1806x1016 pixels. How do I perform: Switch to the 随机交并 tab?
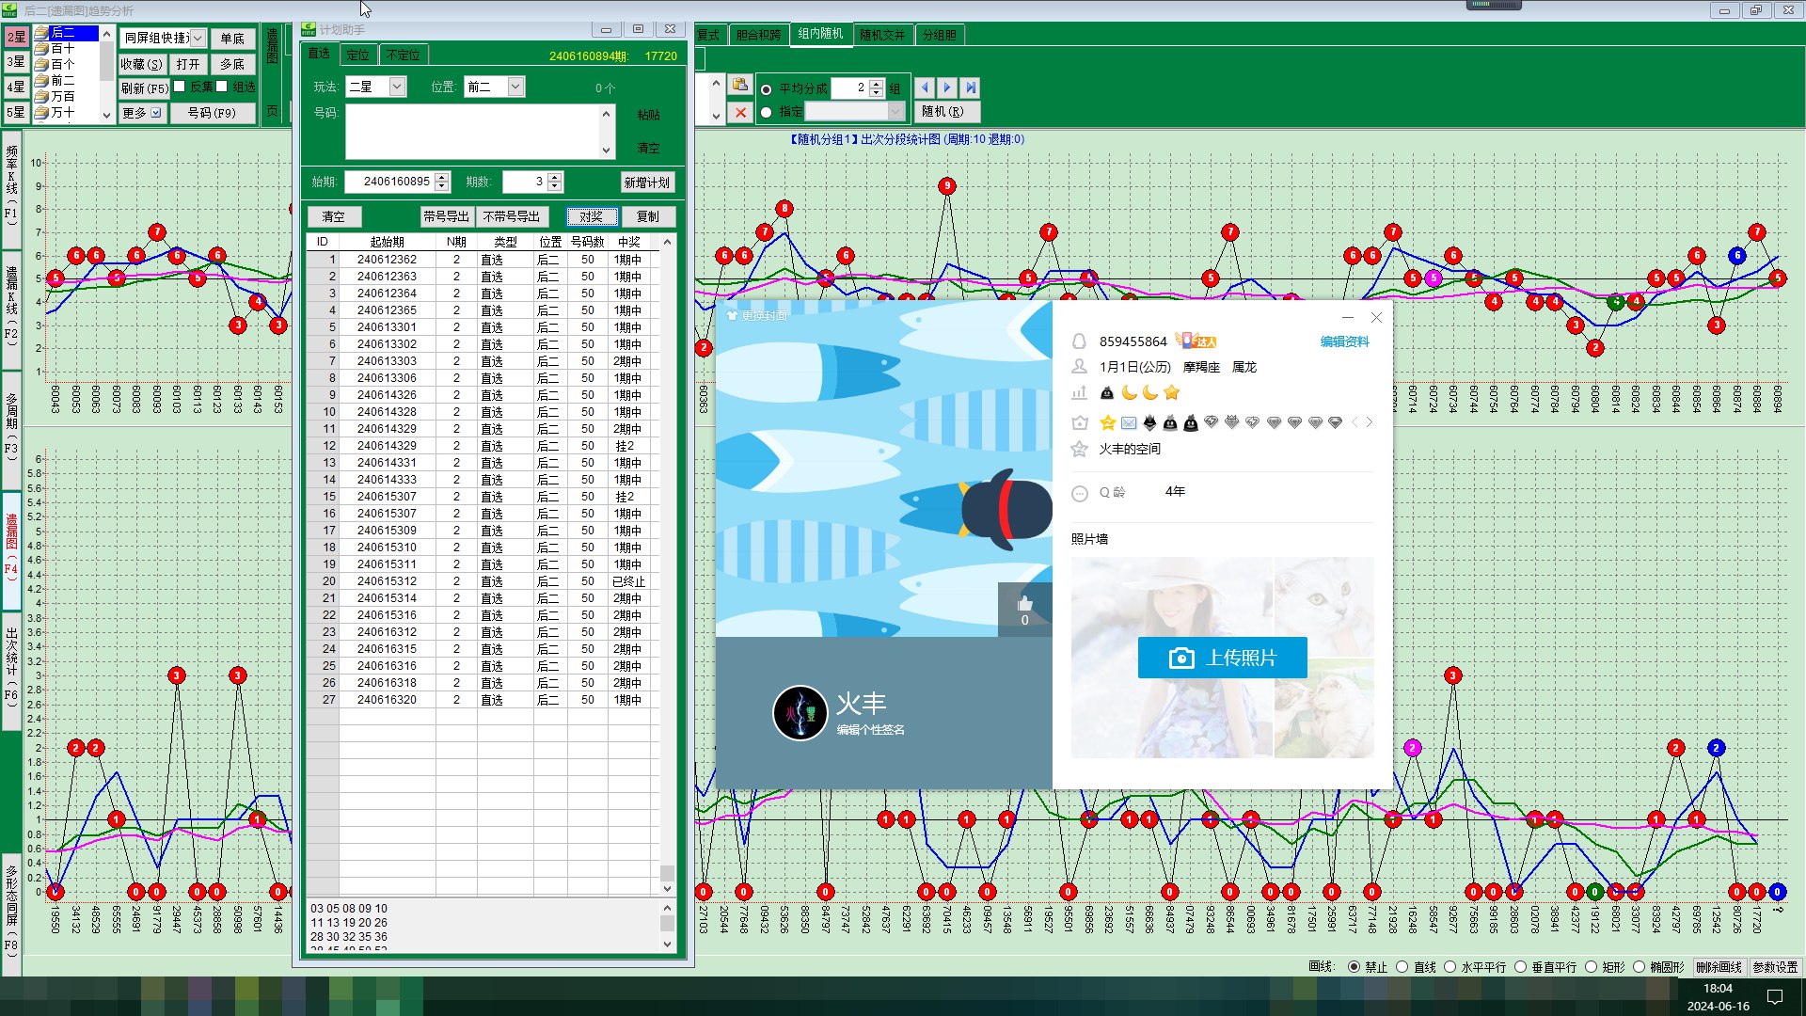882,35
